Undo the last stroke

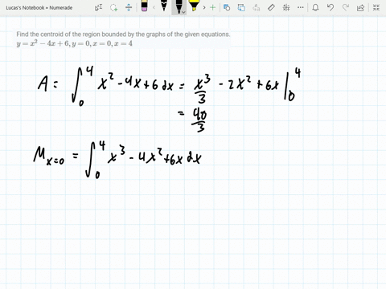pyautogui.click(x=331, y=7)
